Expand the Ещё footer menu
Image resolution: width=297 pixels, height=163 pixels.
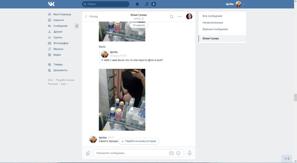(64, 84)
